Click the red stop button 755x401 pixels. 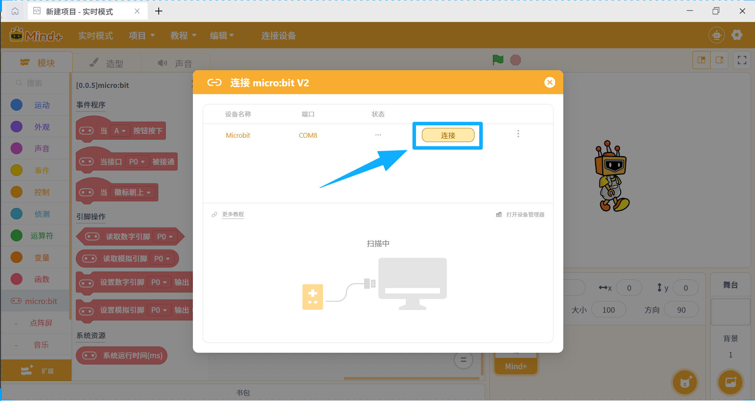pos(515,60)
